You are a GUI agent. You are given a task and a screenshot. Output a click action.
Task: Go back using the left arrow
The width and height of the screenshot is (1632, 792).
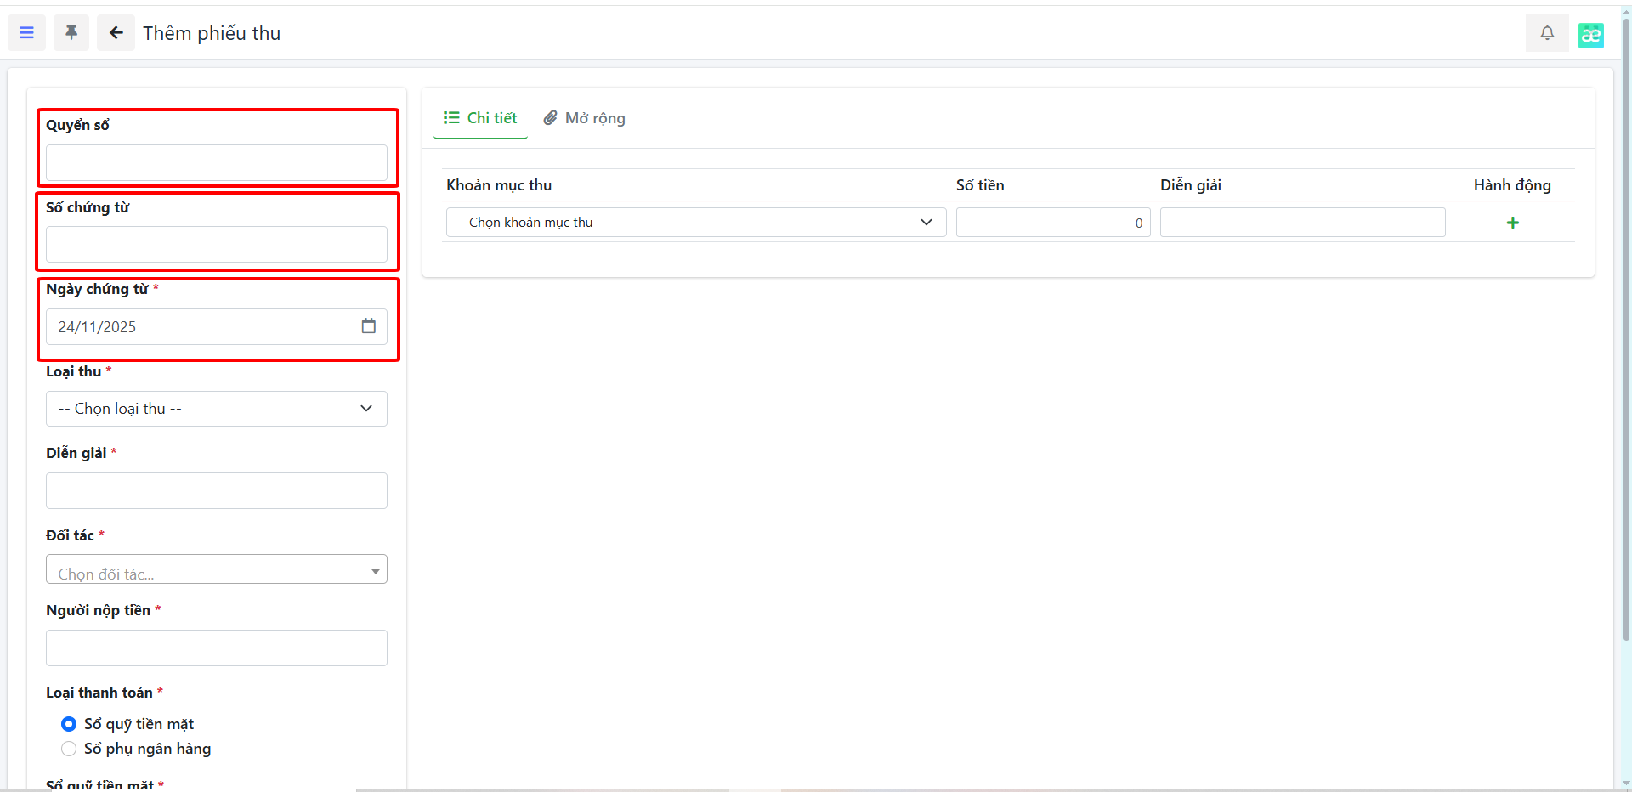tap(116, 33)
